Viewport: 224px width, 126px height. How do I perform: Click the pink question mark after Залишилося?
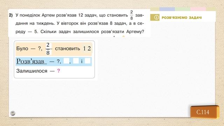(x=58, y=71)
